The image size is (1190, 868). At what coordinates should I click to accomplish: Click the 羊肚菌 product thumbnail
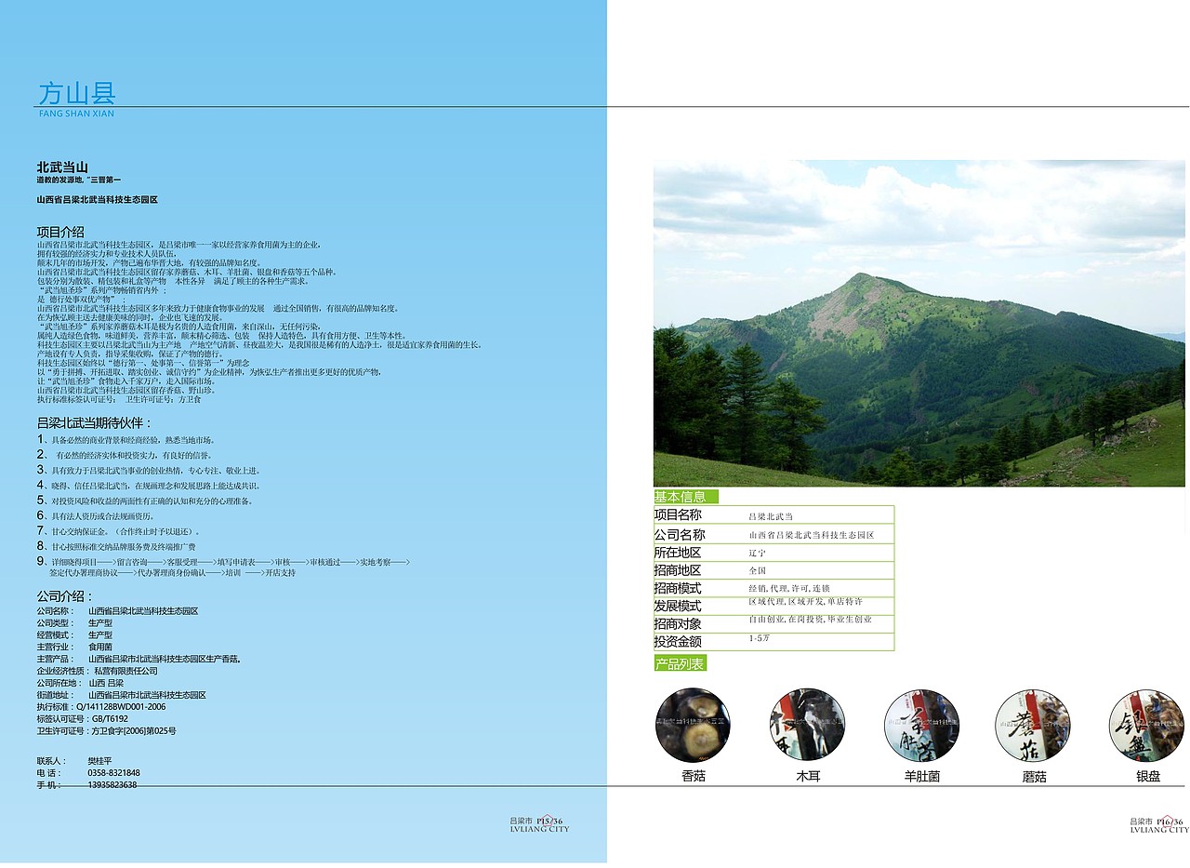[921, 726]
